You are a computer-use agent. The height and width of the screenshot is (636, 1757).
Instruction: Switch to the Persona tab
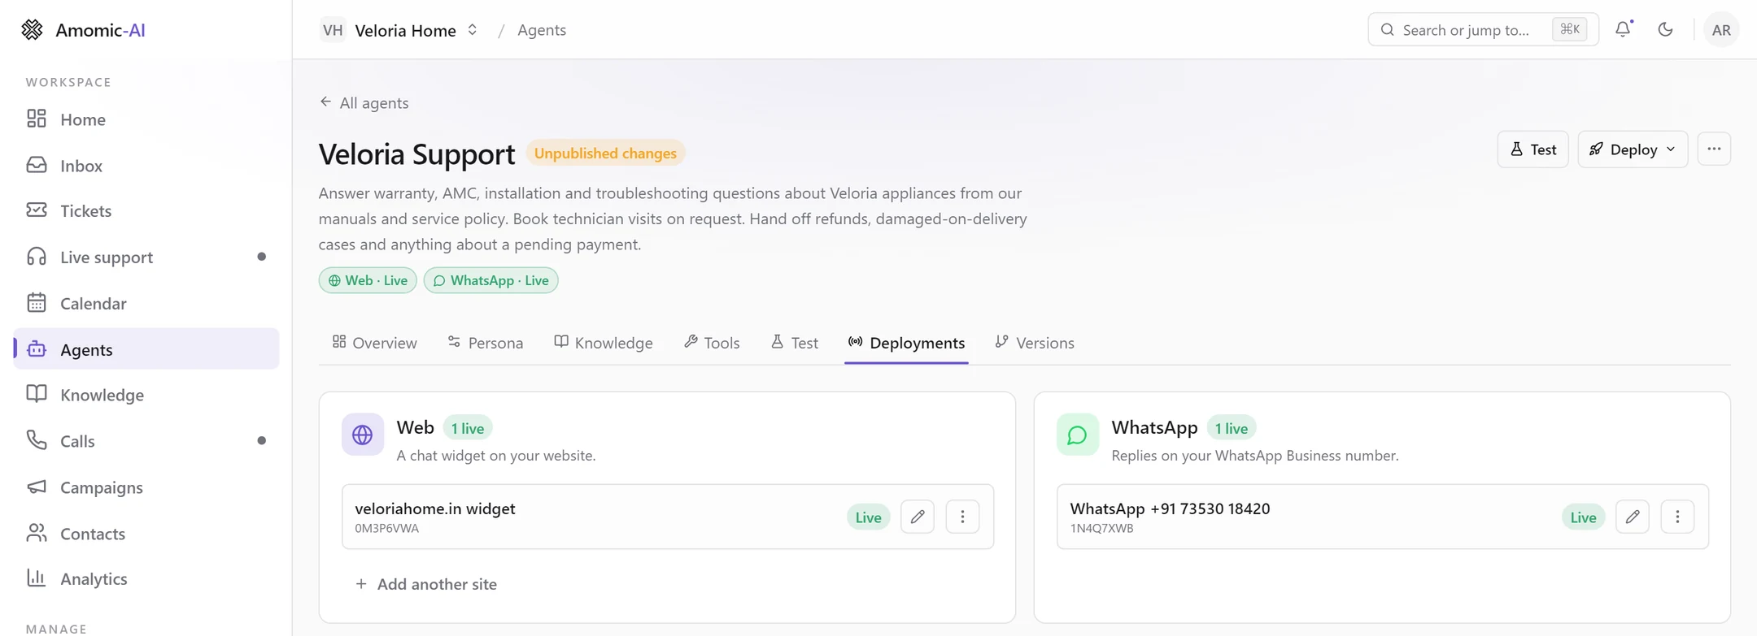coord(486,343)
